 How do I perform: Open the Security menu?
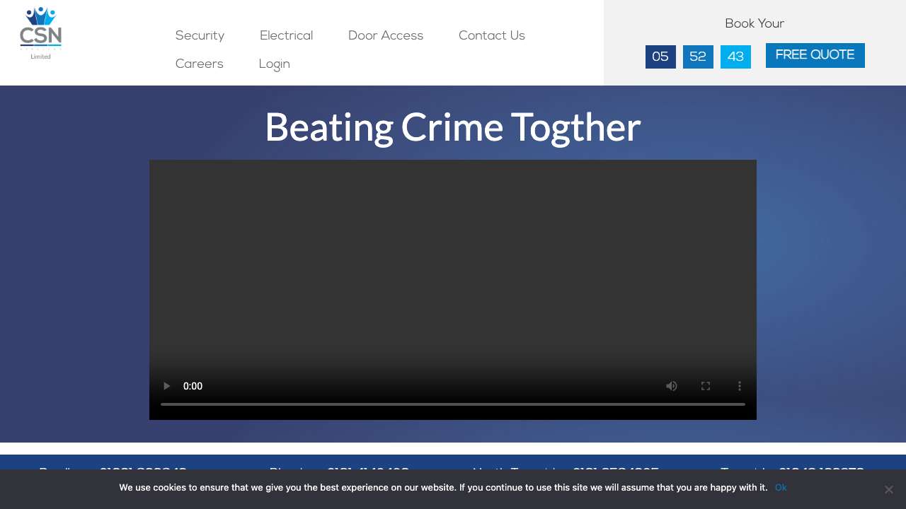click(x=200, y=36)
